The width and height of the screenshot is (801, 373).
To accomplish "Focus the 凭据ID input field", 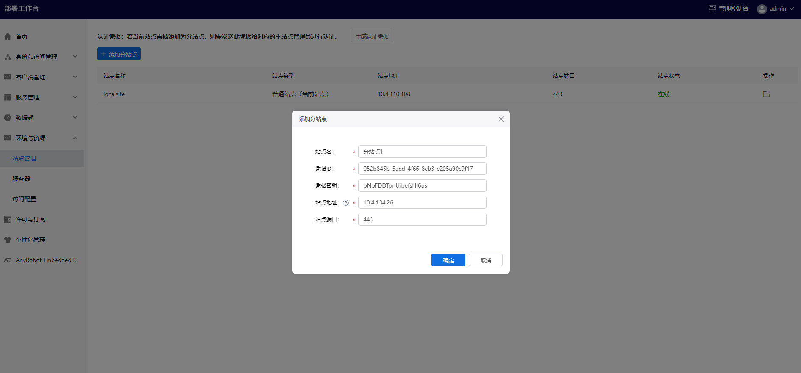I will (423, 169).
